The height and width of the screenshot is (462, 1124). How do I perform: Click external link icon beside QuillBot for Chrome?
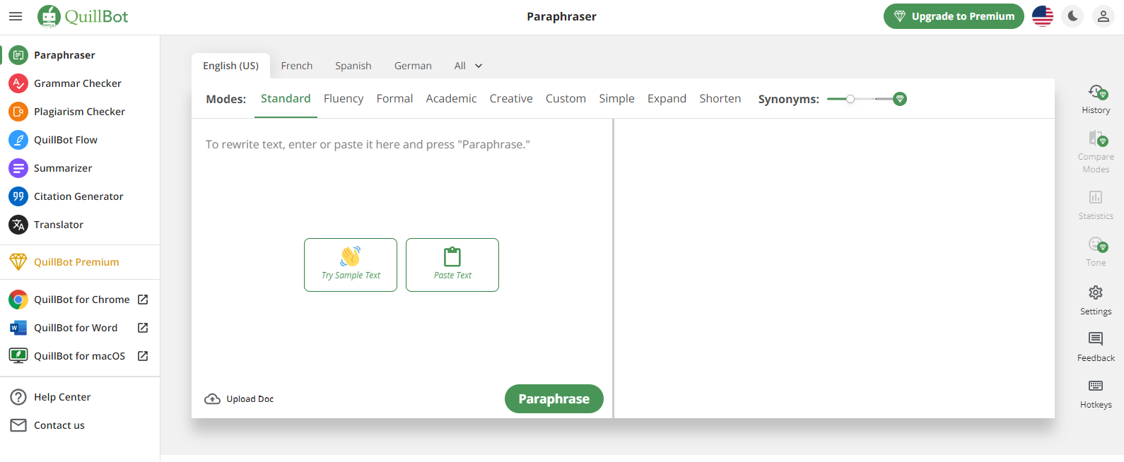[x=143, y=300]
